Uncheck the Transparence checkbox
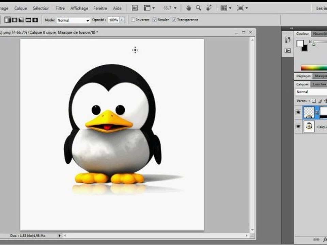This screenshot has height=245, width=327. 174,20
